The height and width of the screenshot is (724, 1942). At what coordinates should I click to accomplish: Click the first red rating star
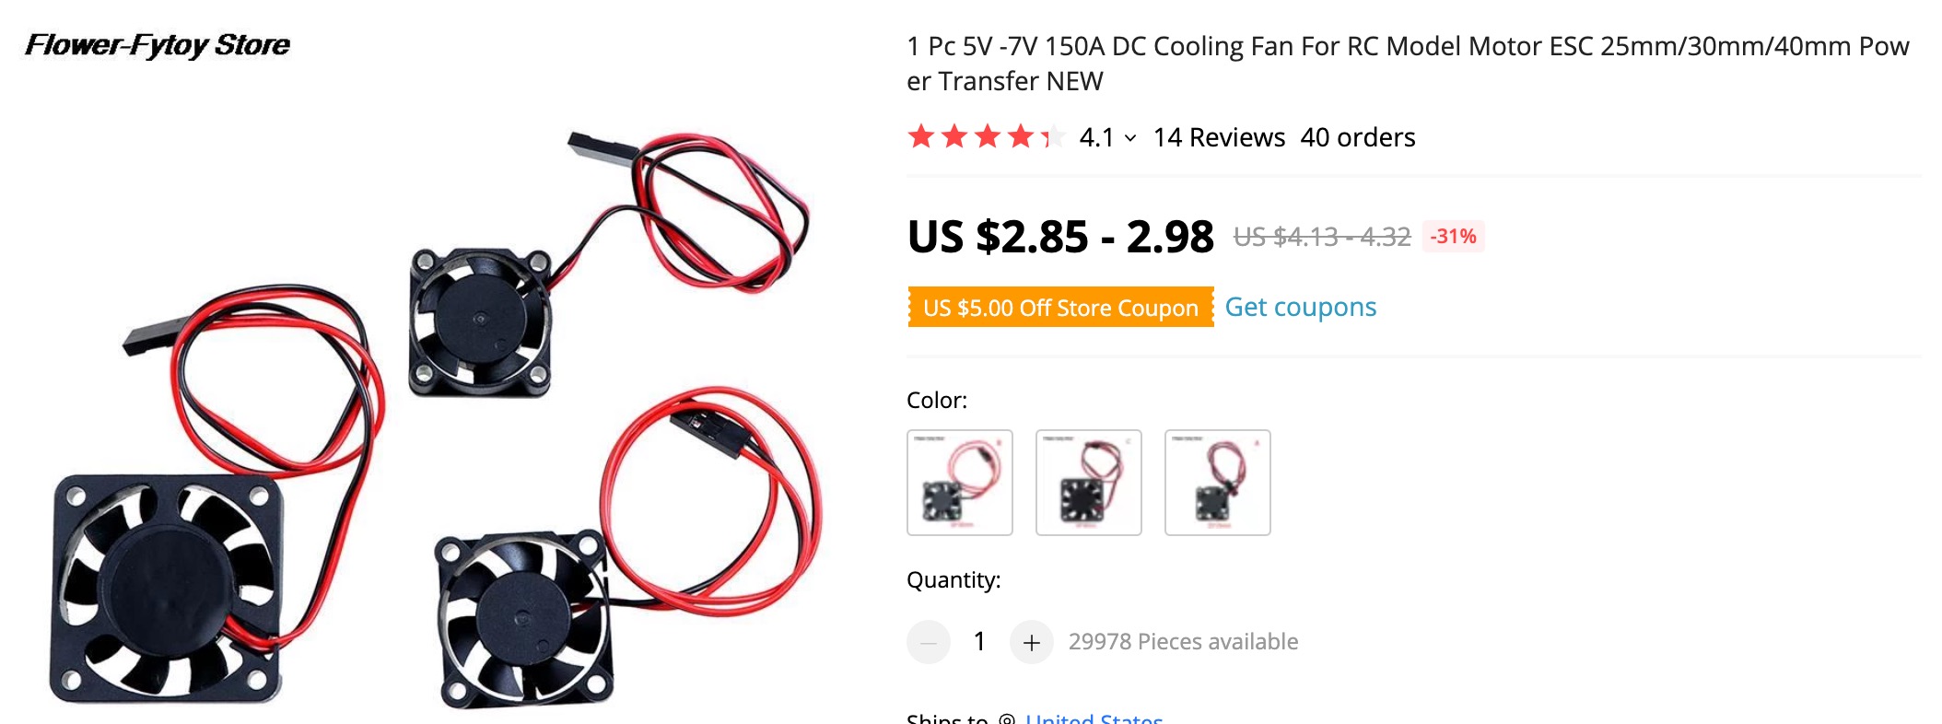pyautogui.click(x=920, y=137)
